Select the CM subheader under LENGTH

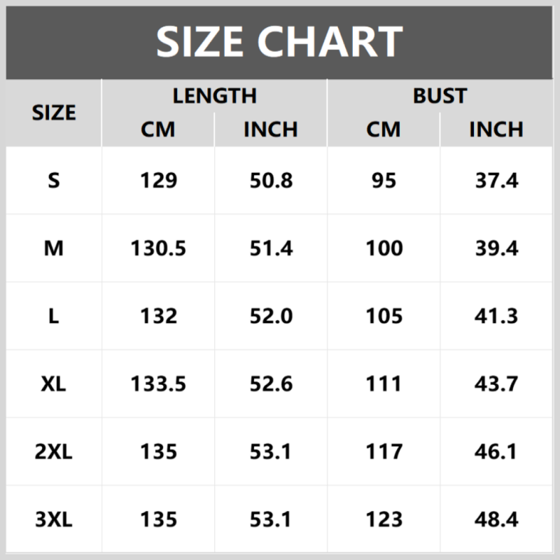158,129
